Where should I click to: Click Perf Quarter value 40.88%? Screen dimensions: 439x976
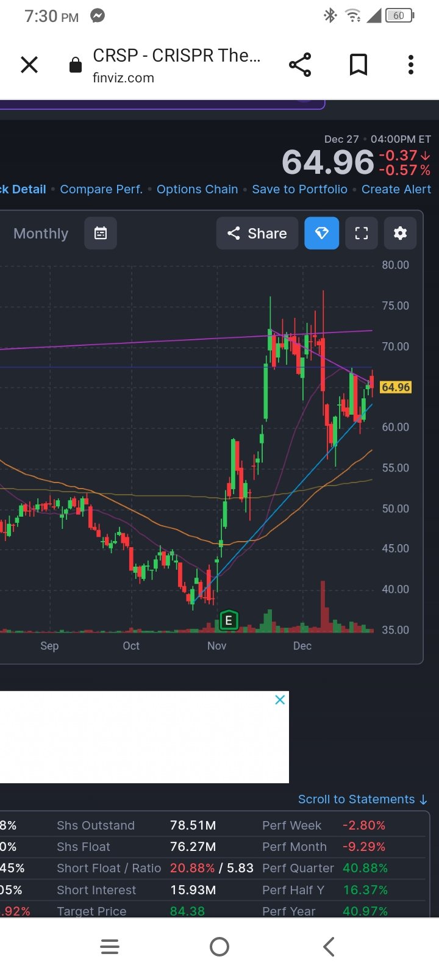[x=365, y=868]
